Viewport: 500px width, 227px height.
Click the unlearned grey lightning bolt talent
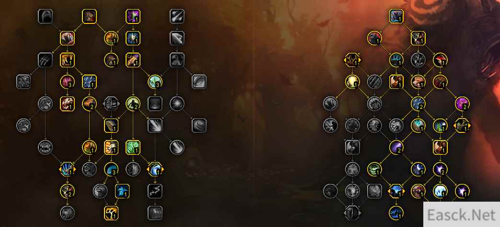click(x=155, y=191)
